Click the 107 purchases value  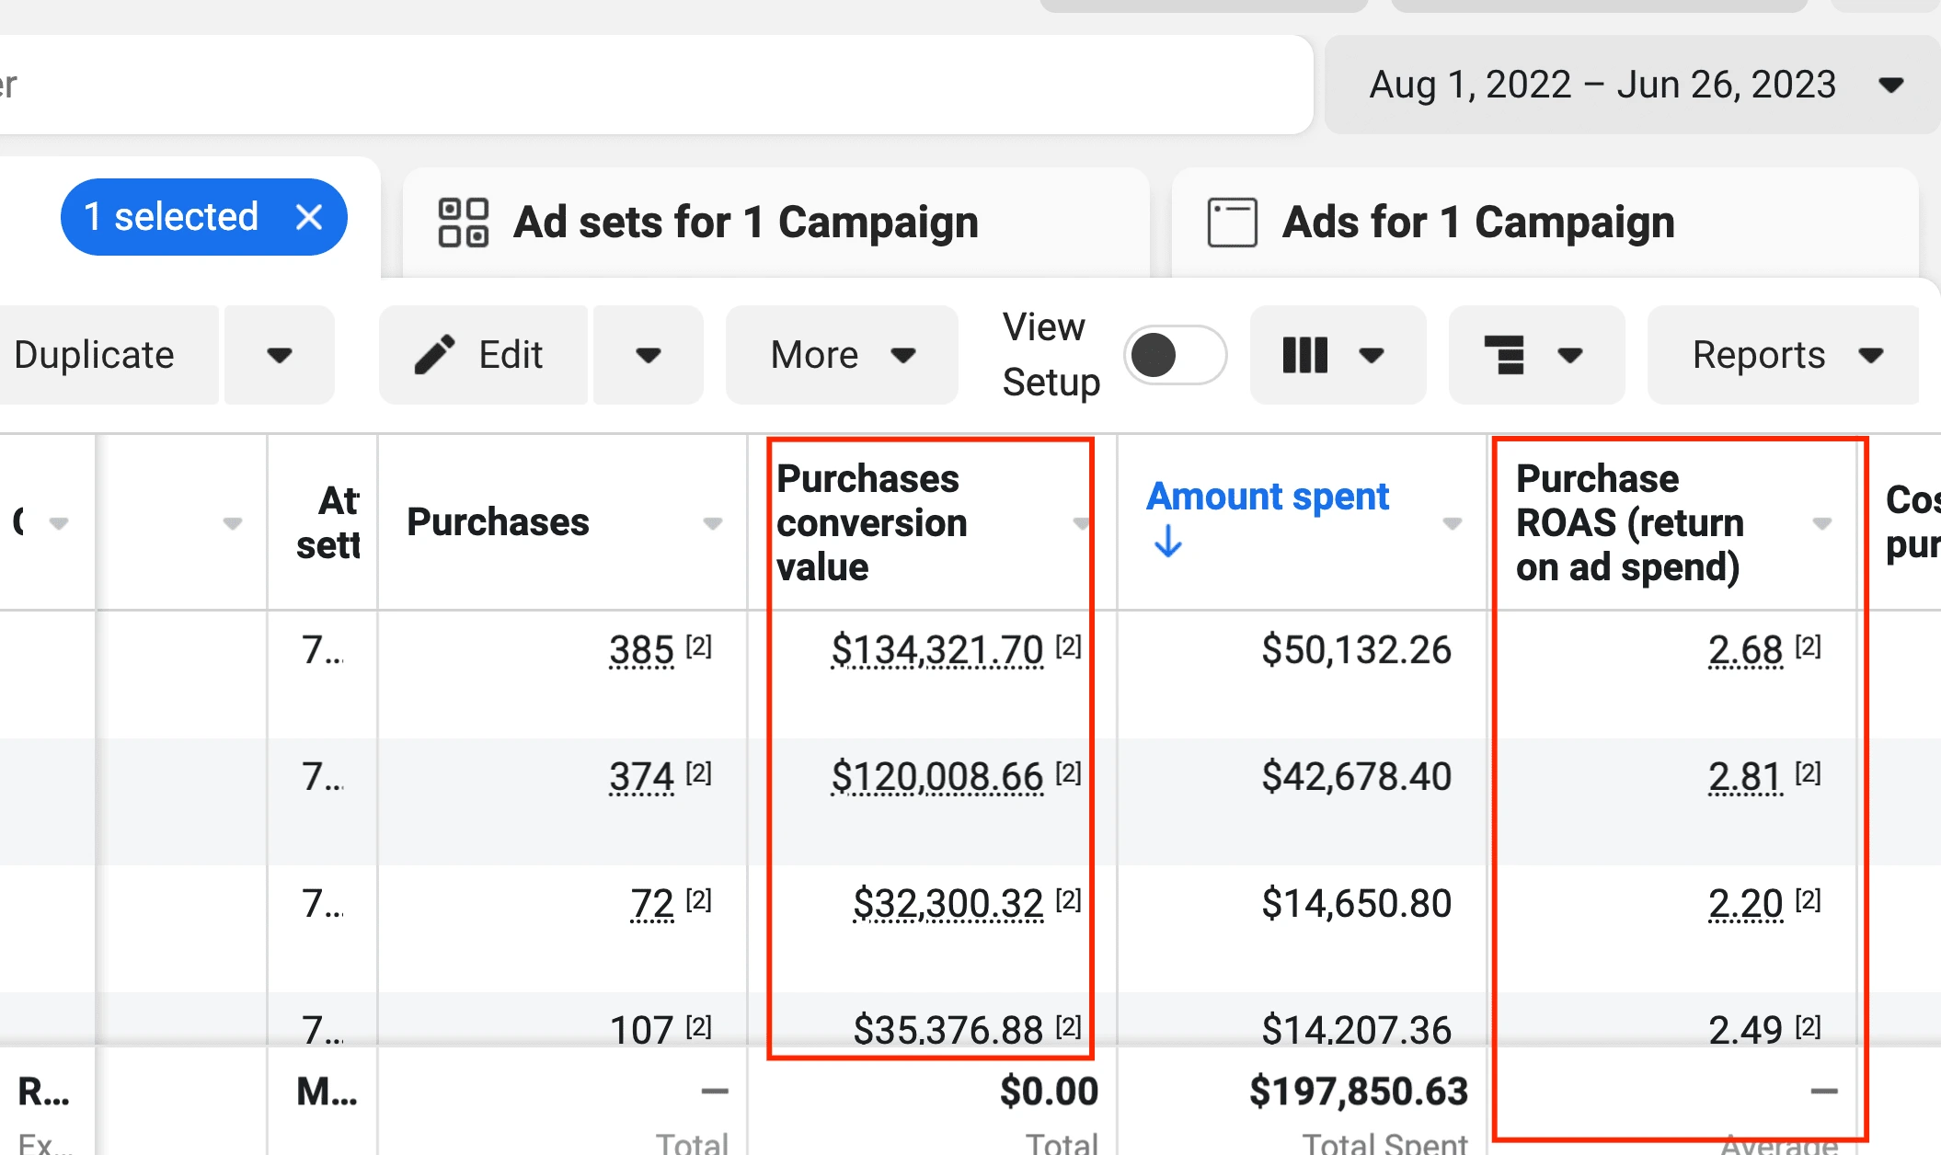[641, 1029]
